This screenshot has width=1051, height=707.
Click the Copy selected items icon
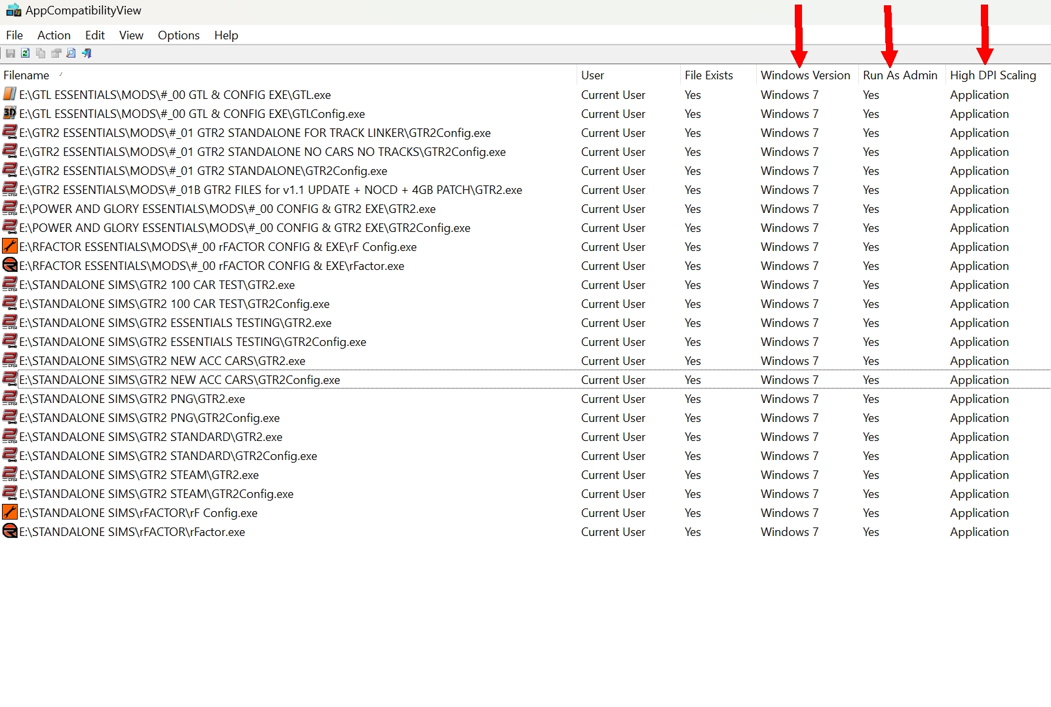(41, 54)
